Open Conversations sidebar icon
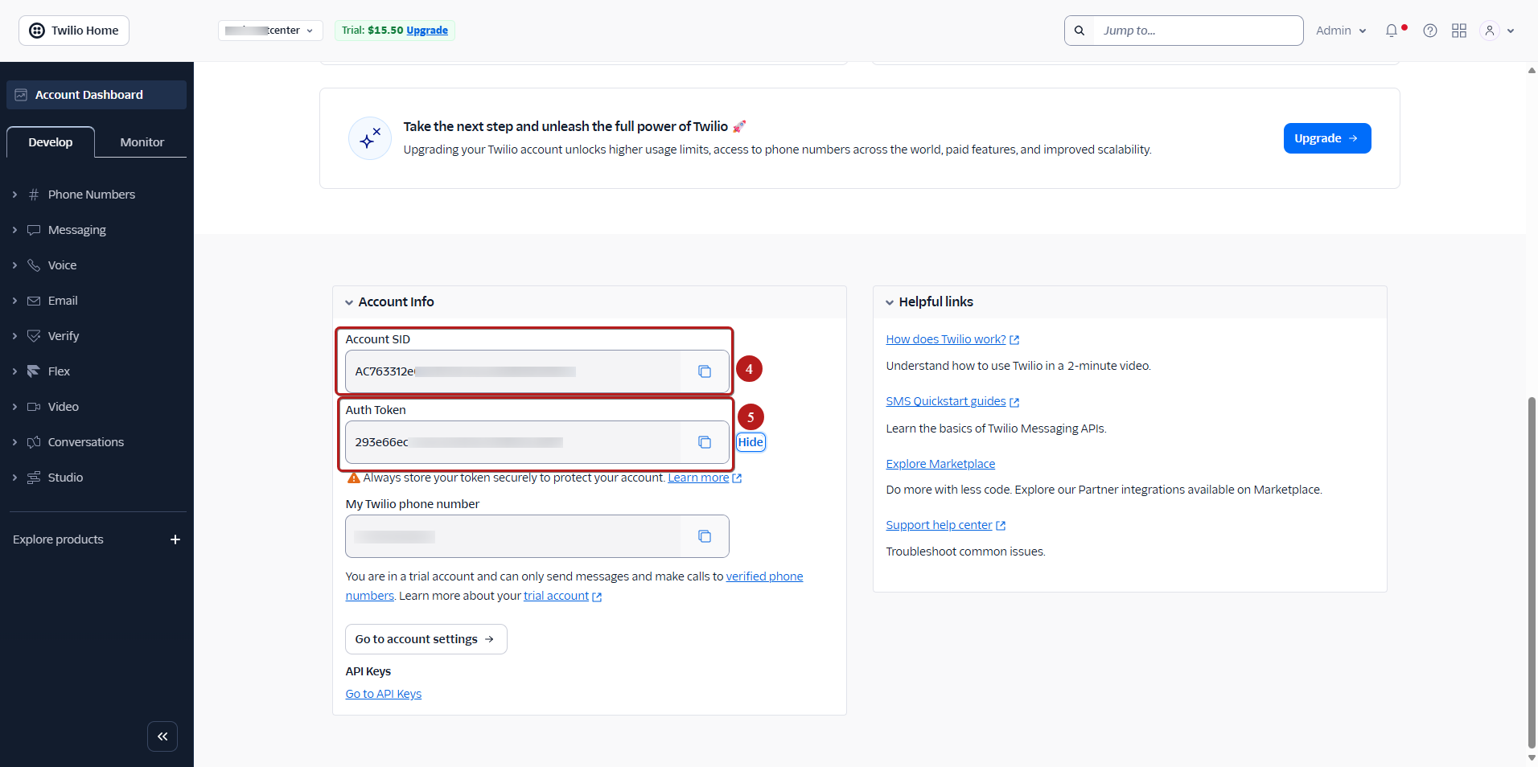The image size is (1538, 767). click(34, 442)
